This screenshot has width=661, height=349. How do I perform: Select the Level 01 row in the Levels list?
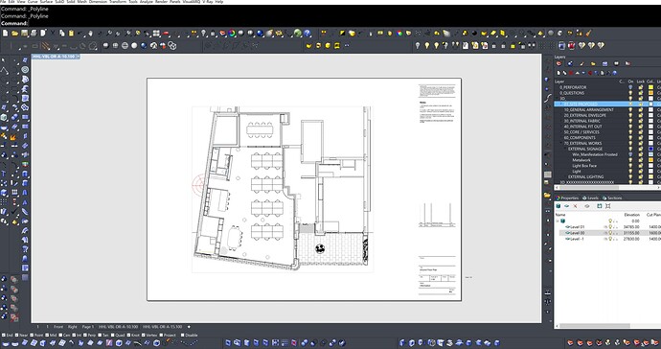[608, 227]
